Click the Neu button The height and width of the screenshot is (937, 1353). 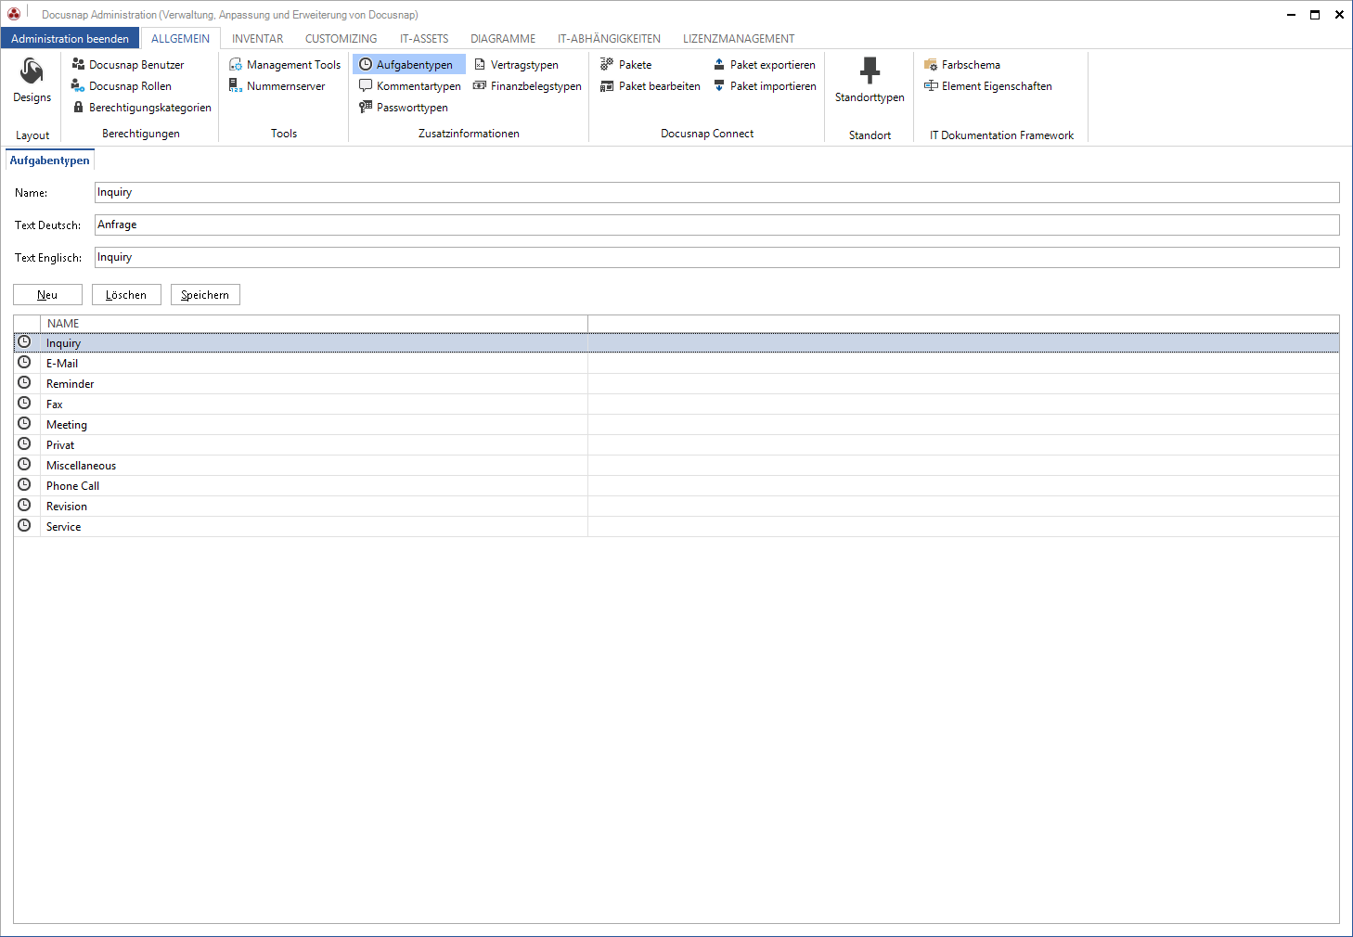pos(47,294)
